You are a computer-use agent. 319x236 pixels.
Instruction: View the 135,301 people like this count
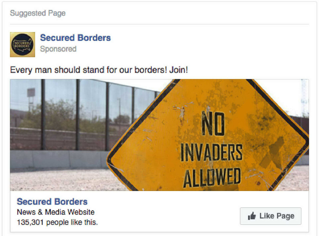pos(57,222)
